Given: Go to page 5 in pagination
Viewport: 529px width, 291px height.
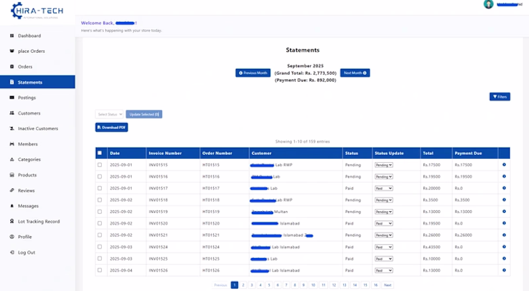Looking at the screenshot, I should pyautogui.click(x=269, y=285).
